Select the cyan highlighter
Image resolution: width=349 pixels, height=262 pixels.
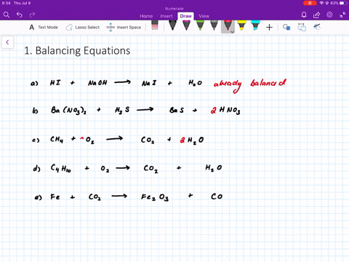pyautogui.click(x=255, y=25)
